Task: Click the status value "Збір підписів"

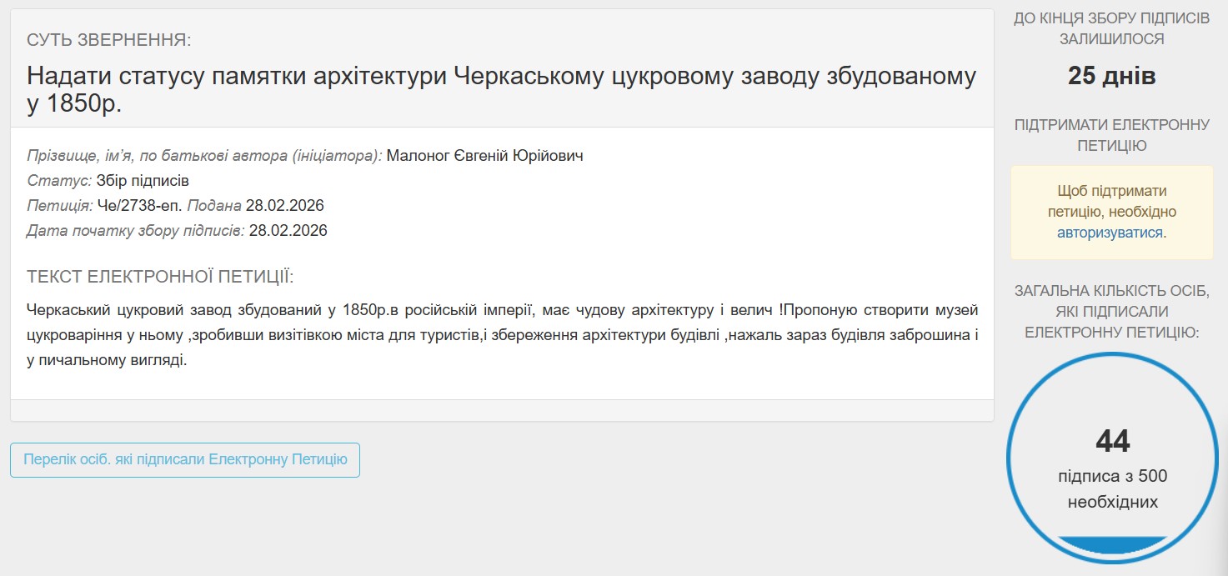Action: (x=143, y=181)
